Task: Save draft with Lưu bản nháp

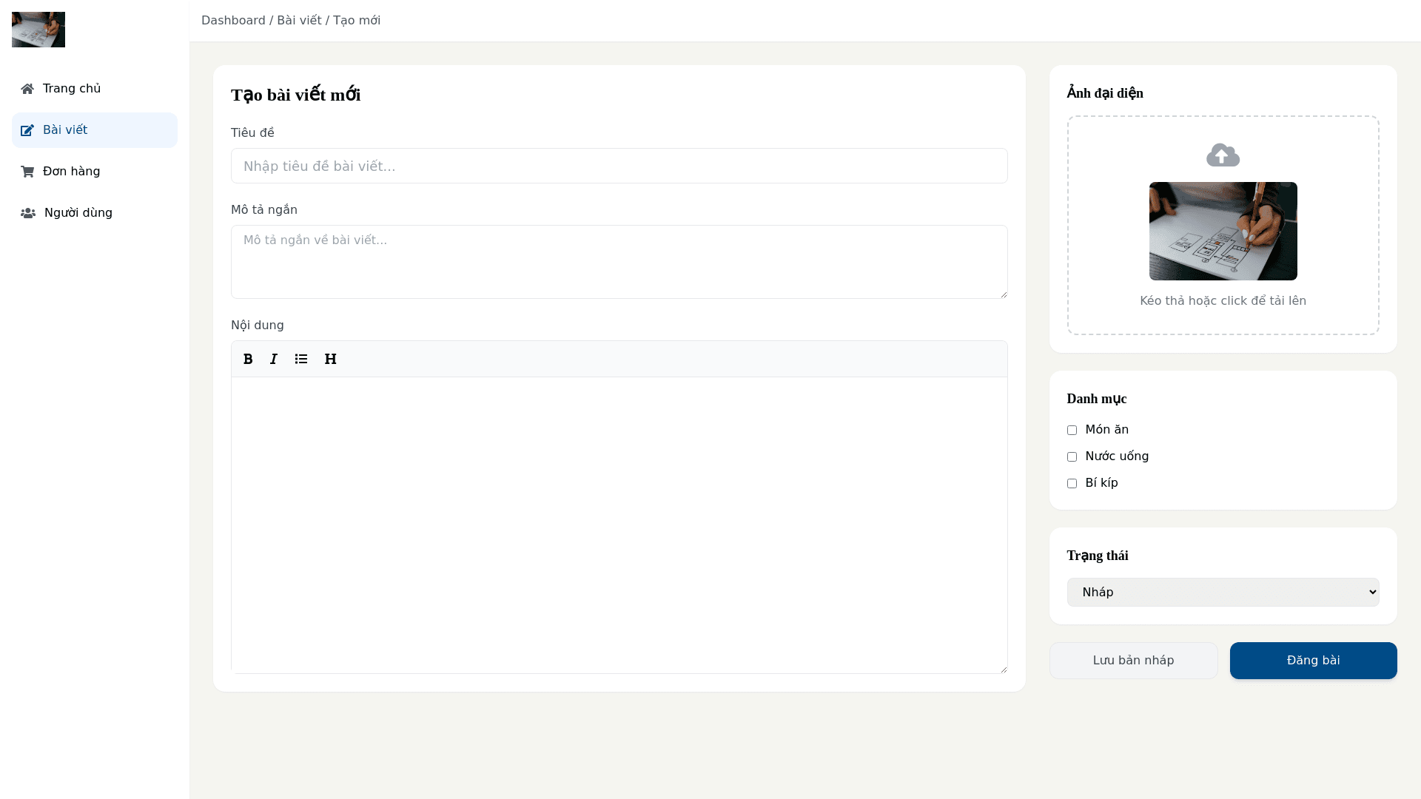Action: tap(1133, 661)
